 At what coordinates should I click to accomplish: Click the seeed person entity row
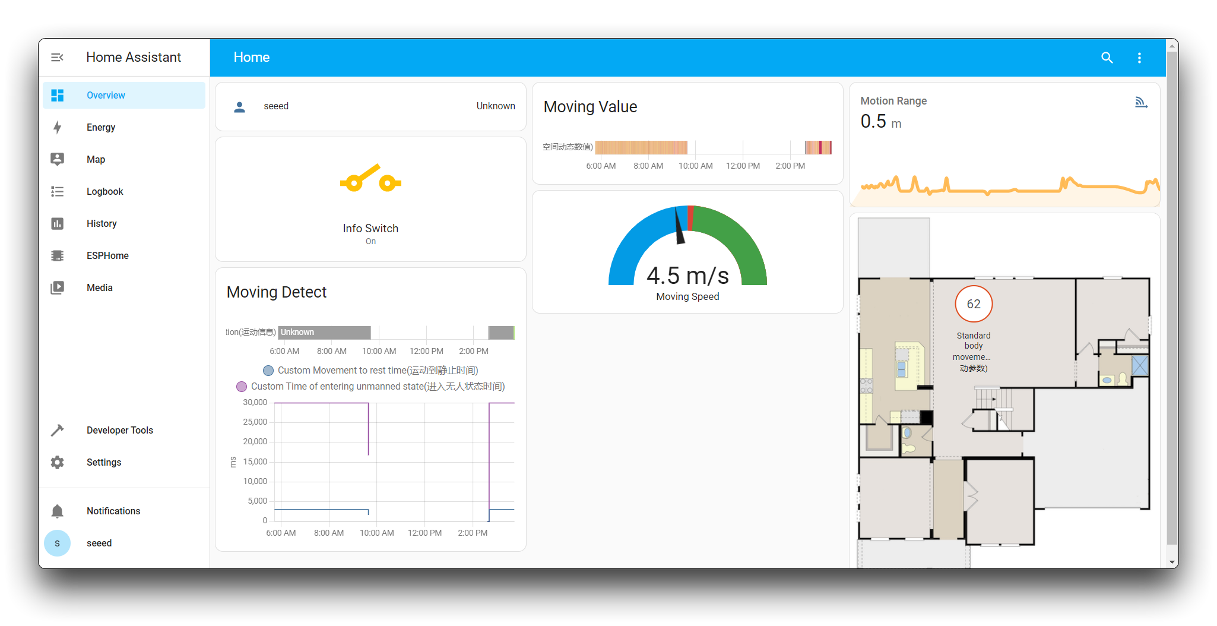tap(370, 106)
